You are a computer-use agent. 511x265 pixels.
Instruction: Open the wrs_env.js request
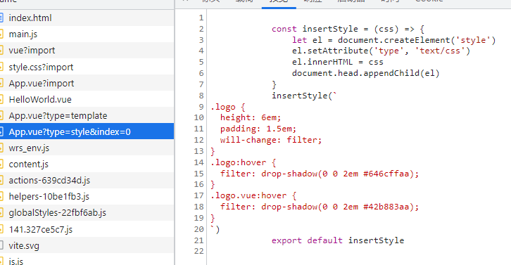tap(87, 148)
